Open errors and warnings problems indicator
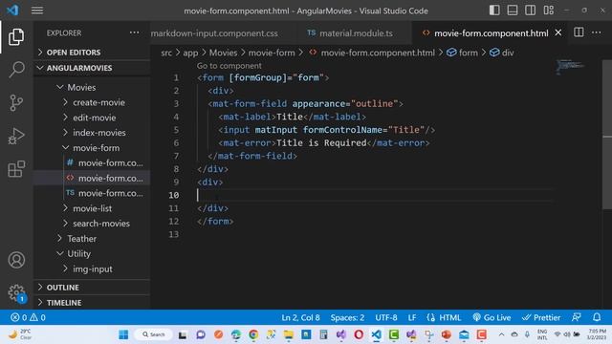 click(x=28, y=317)
